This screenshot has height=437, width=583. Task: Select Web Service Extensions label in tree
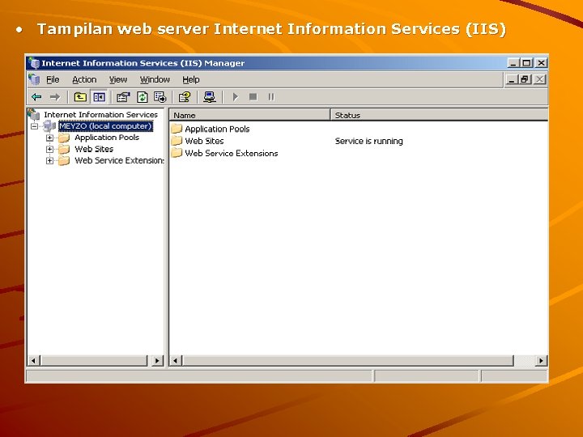coord(119,160)
